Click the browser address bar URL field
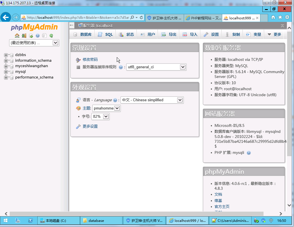Viewport: 294px width, 227px height. pos(78,17)
